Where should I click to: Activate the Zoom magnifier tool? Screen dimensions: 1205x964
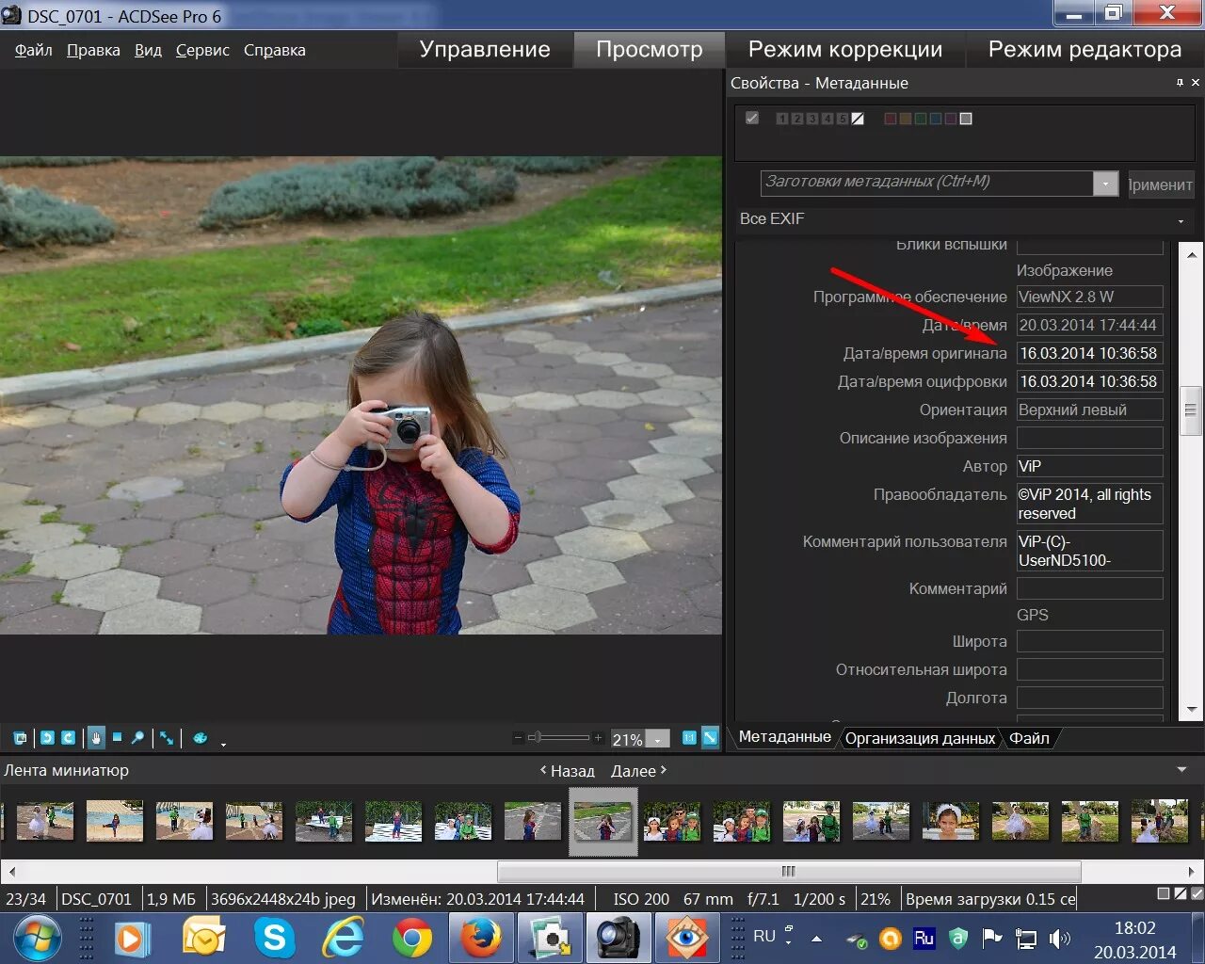(x=138, y=738)
